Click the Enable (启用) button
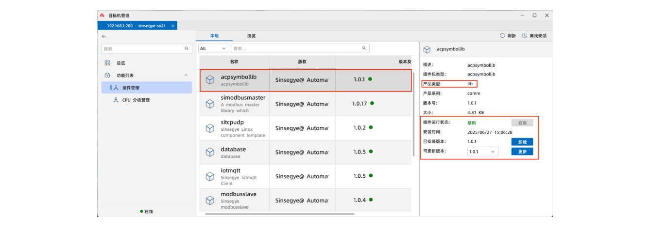Image resolution: width=652 pixels, height=247 pixels. click(522, 123)
